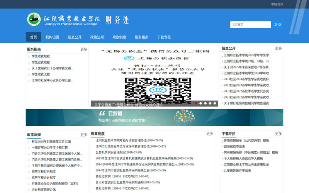Go to 政策法规 in the navigation bar
Viewport: 309px width, 193px height.
pyautogui.click(x=97, y=37)
